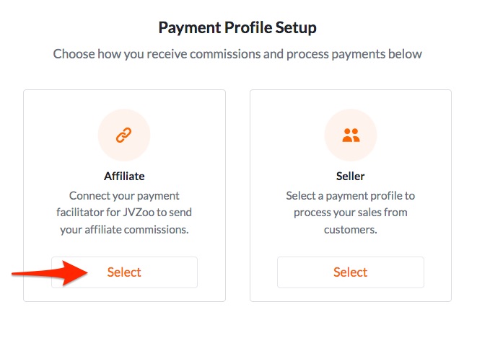Click the word JVZoo in Affiliate description
This screenshot has height=343, width=477.
pyautogui.click(x=139, y=212)
